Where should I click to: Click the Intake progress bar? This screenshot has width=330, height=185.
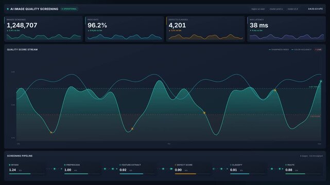[27, 174]
